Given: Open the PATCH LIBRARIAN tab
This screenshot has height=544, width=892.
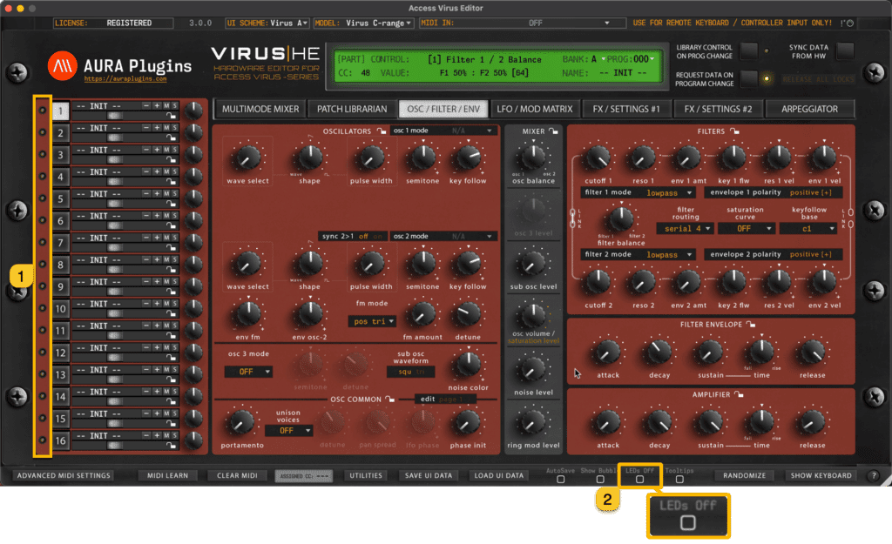Looking at the screenshot, I should pyautogui.click(x=352, y=109).
